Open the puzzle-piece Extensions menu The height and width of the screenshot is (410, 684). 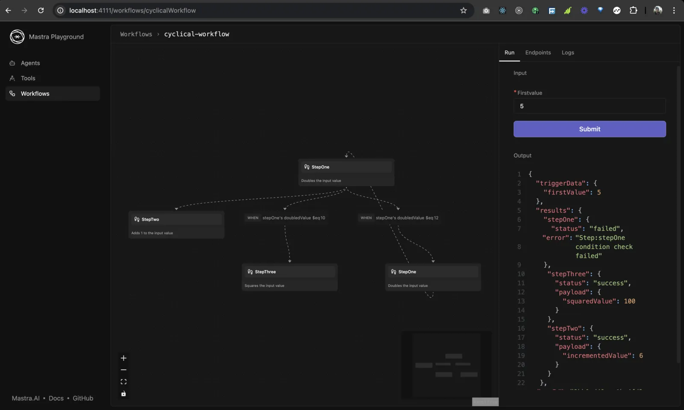[x=633, y=10]
